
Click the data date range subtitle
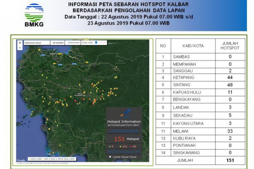pyautogui.click(x=129, y=20)
